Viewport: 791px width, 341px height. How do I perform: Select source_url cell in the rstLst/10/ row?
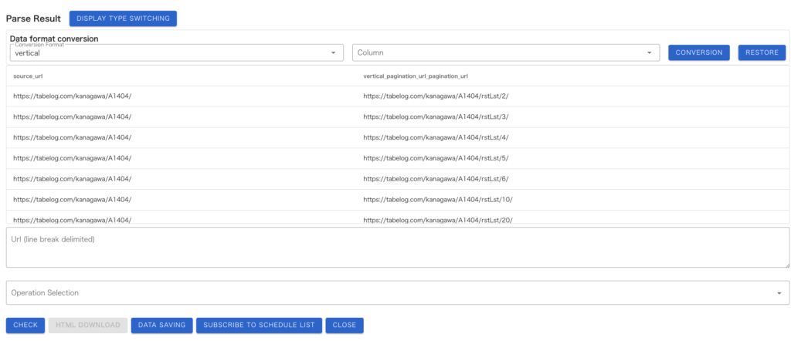pos(72,200)
